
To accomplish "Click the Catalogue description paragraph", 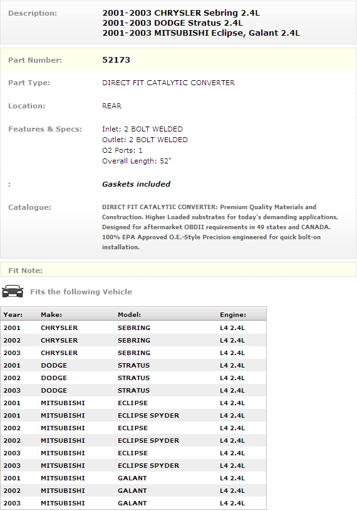I will point(220,227).
